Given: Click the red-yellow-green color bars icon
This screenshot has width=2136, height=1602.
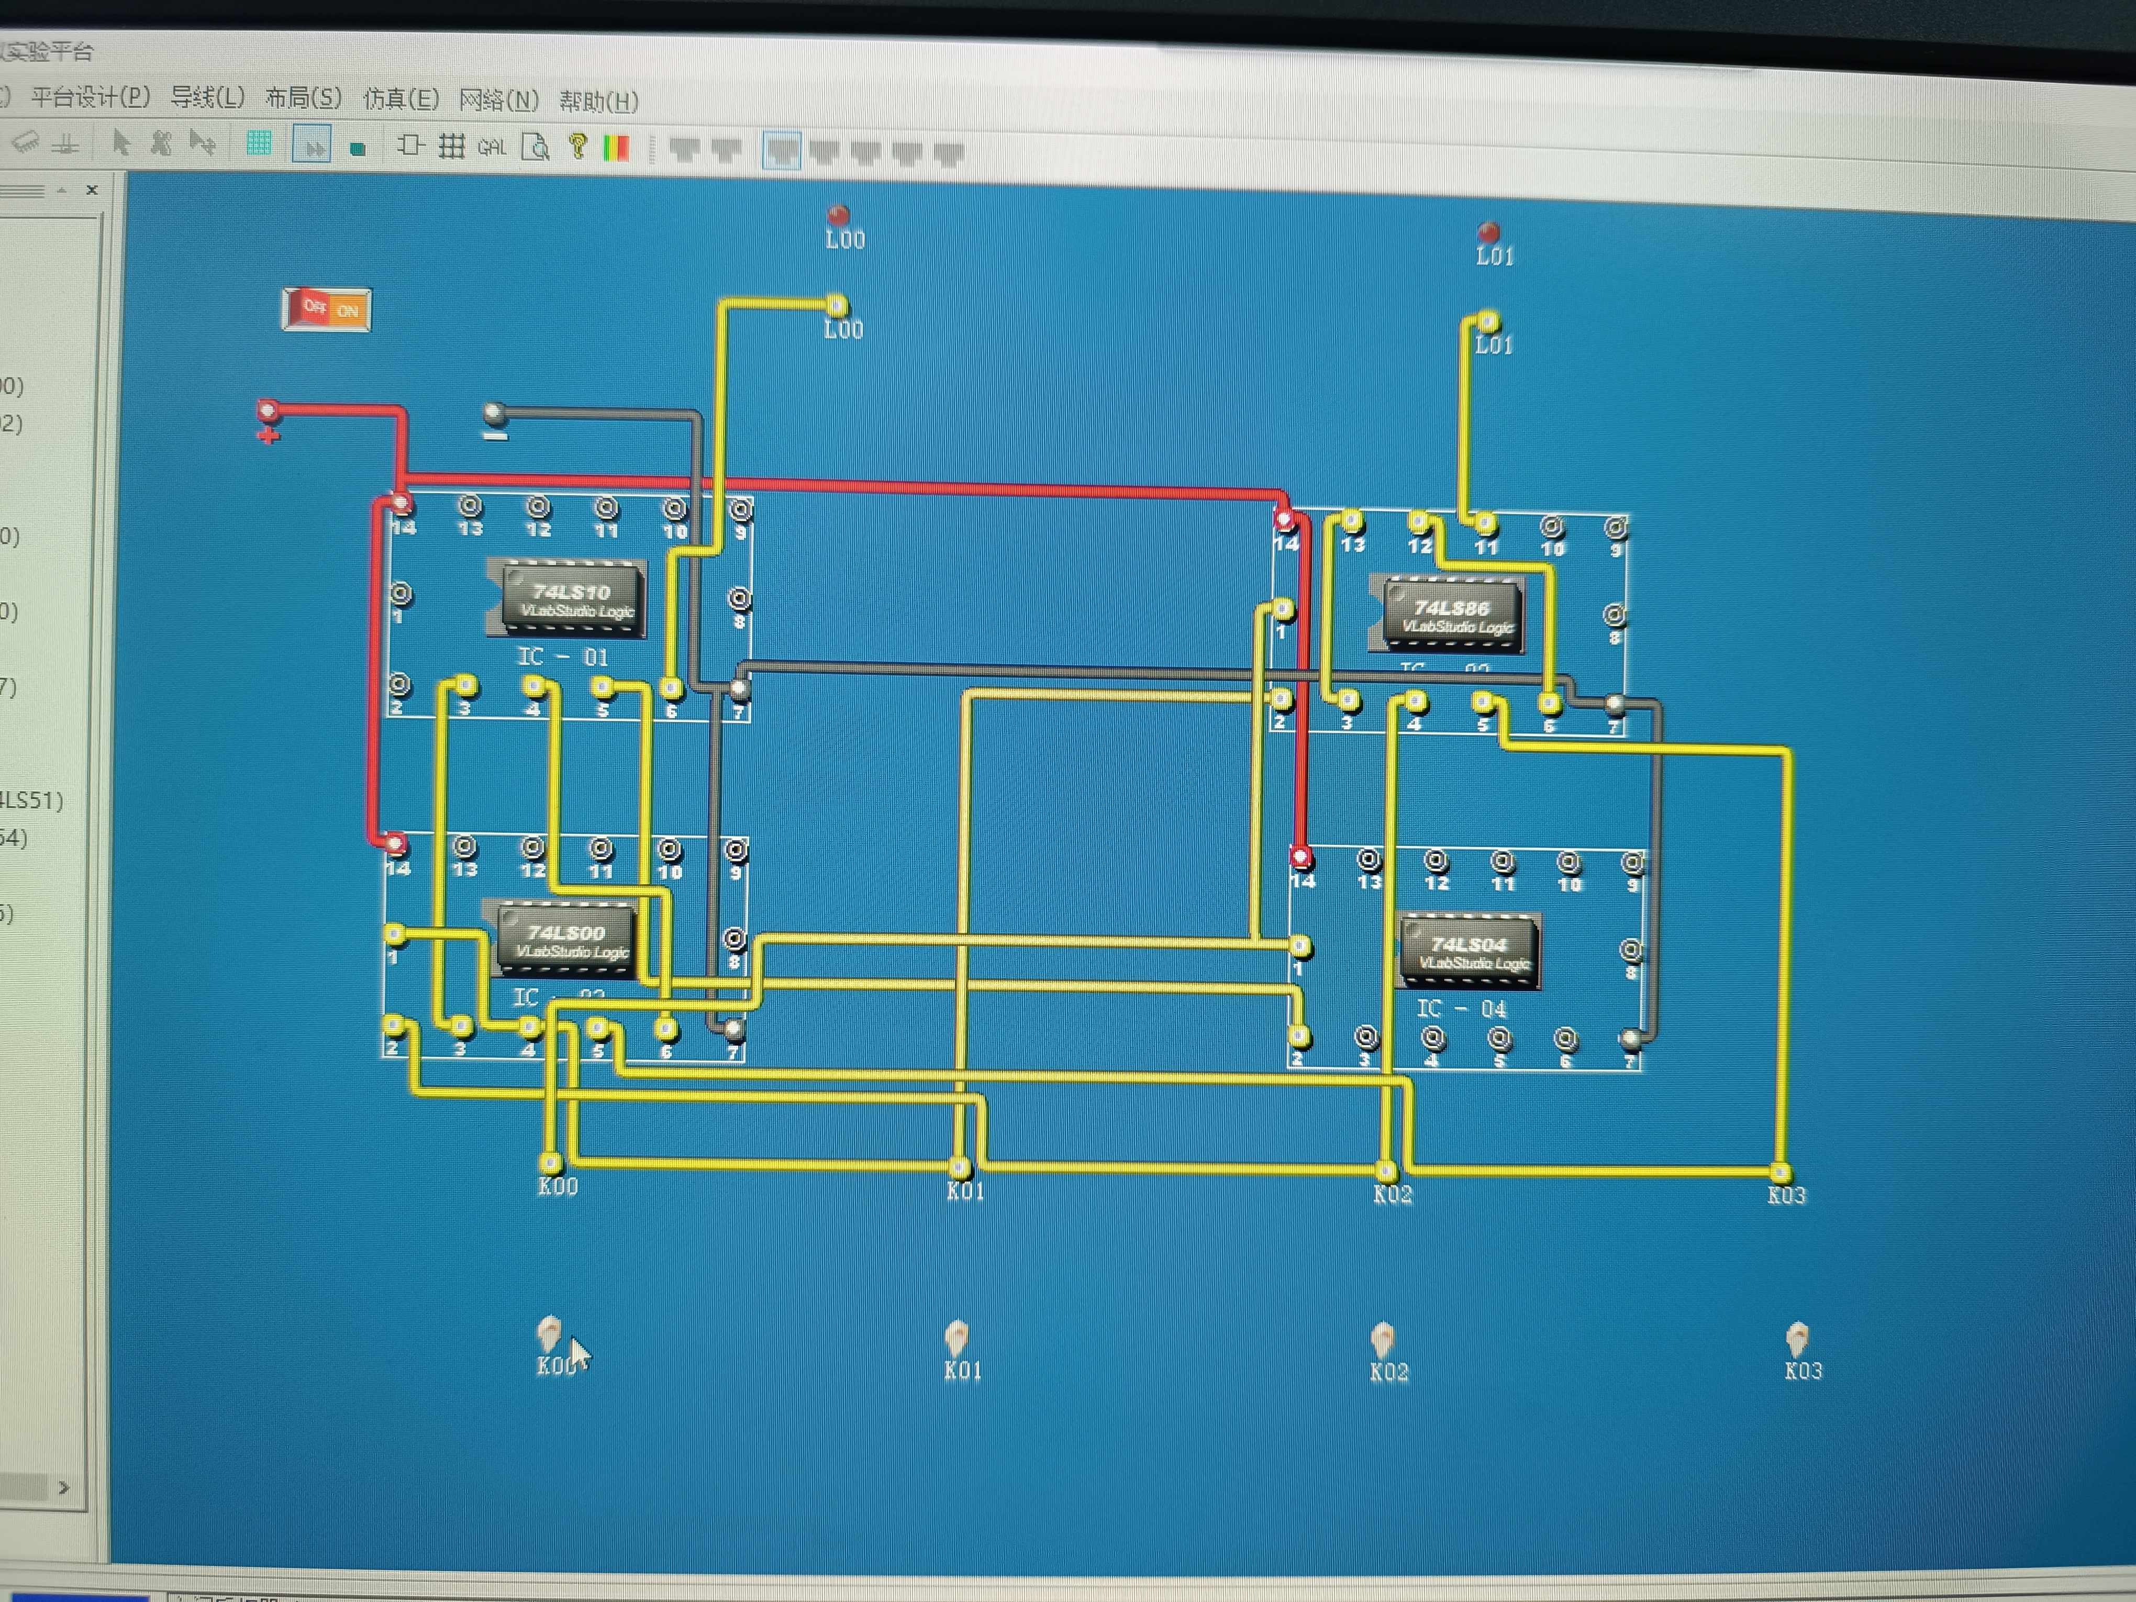Looking at the screenshot, I should point(616,148).
